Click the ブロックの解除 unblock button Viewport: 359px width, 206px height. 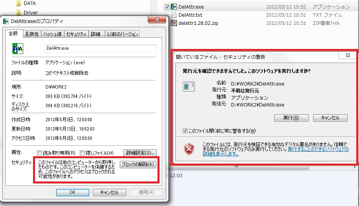click(x=138, y=164)
